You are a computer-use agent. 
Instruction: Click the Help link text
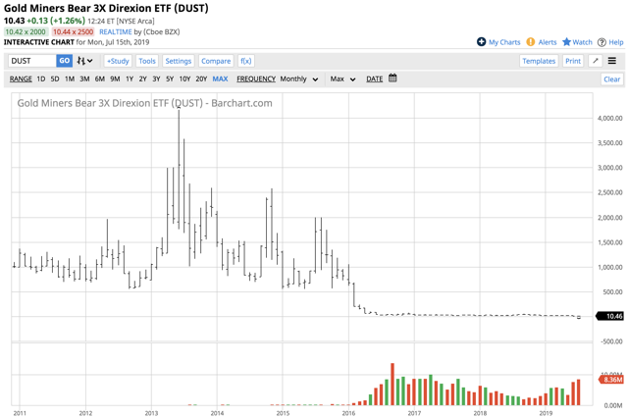click(x=616, y=42)
